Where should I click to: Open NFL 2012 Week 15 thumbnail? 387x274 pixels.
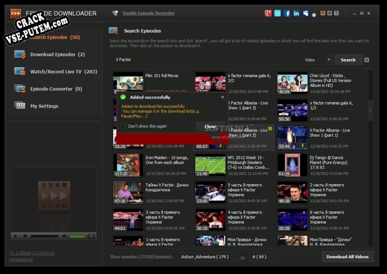(x=210, y=165)
